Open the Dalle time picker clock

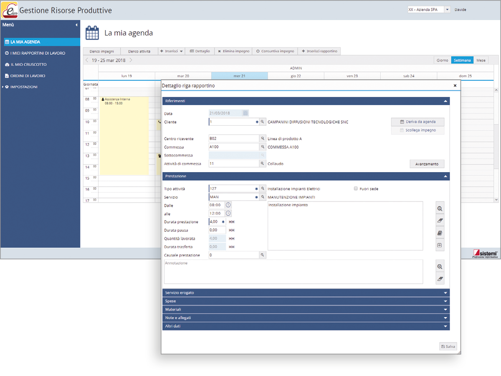[228, 205]
